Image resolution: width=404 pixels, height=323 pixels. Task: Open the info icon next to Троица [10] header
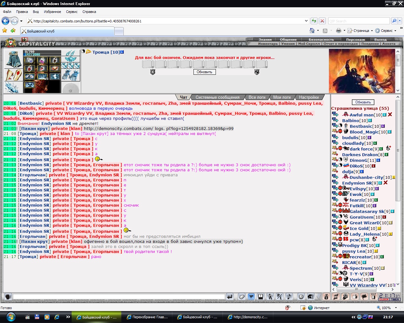(122, 52)
